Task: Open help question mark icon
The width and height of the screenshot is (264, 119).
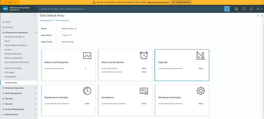Action: pyautogui.click(x=258, y=16)
